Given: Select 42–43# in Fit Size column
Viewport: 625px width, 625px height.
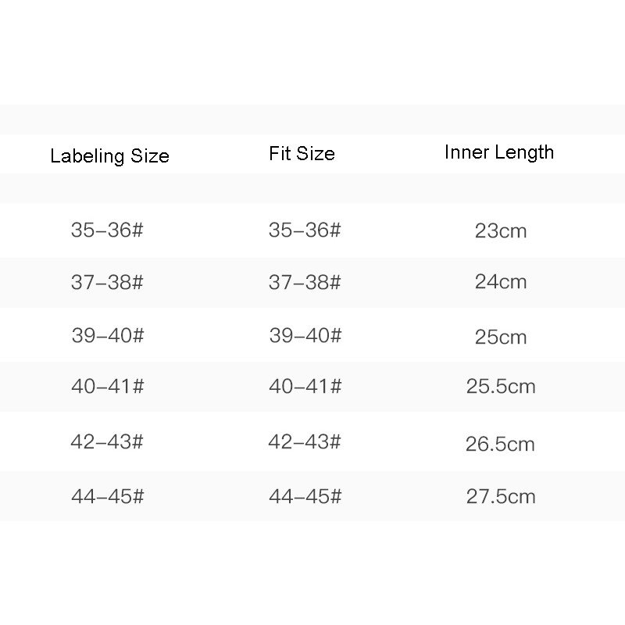Looking at the screenshot, I should tap(305, 441).
